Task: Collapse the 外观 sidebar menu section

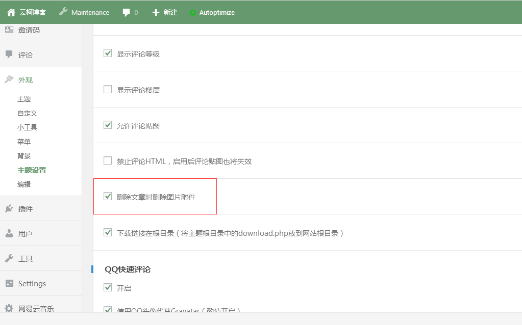Action: (26, 80)
